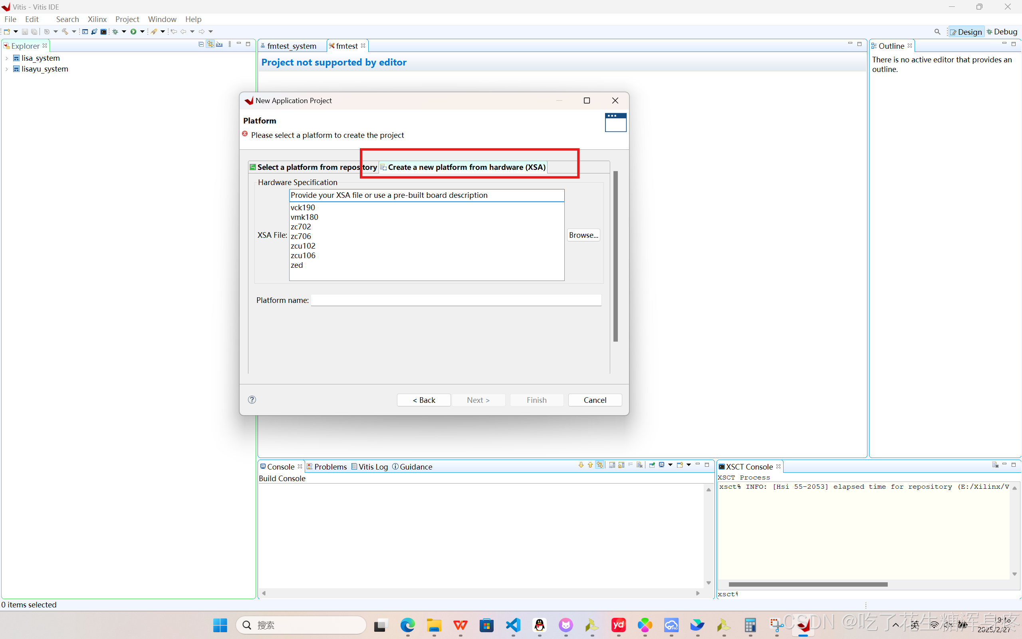Image resolution: width=1022 pixels, height=639 pixels.
Task: Switch to Problems tab
Action: click(x=326, y=467)
